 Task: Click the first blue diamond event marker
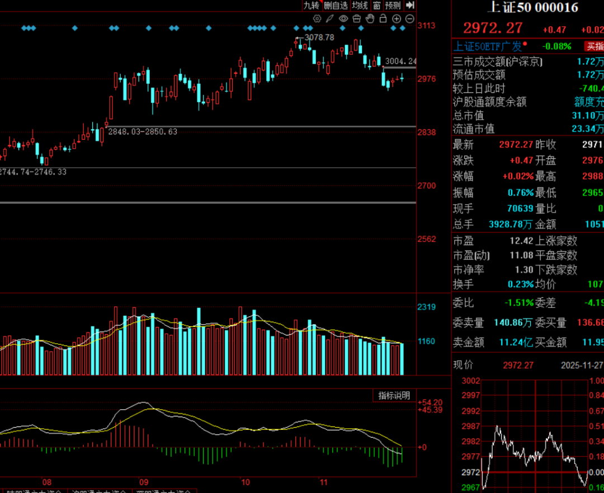tap(24, 27)
